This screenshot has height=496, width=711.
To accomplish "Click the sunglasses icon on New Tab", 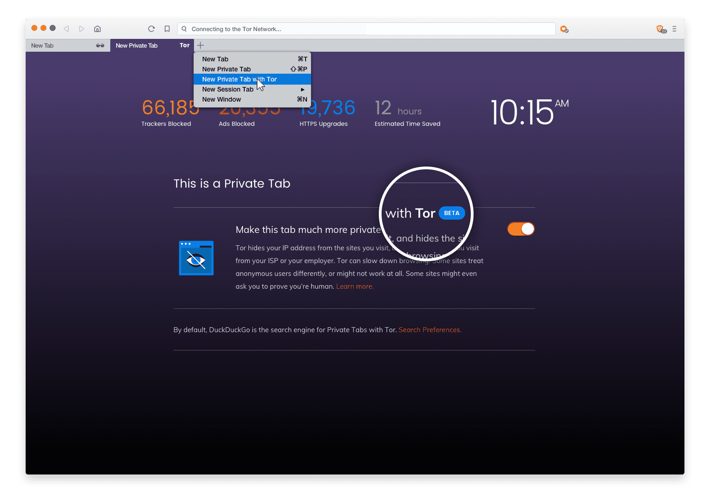I will 100,45.
